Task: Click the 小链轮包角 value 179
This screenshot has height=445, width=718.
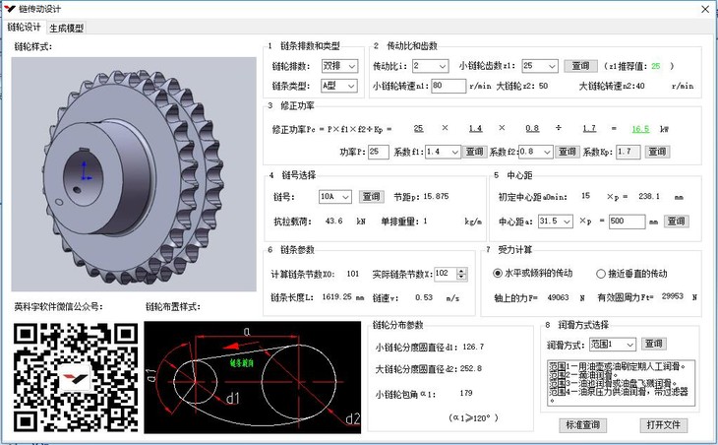Action: [466, 393]
